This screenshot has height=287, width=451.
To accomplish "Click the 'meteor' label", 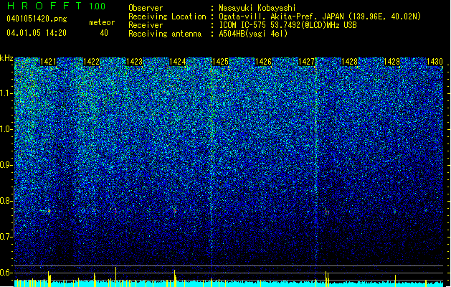I will pos(102,22).
